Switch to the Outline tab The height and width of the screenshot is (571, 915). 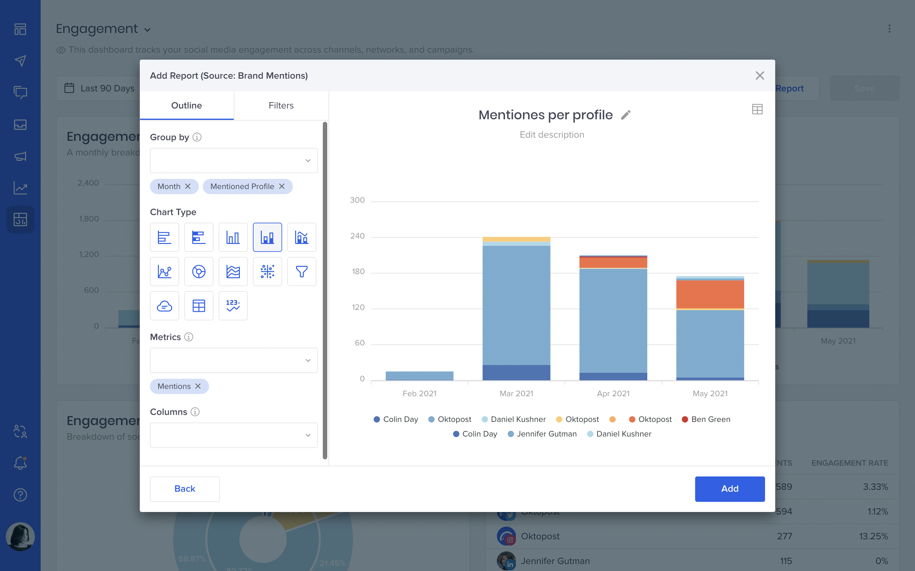coord(186,105)
